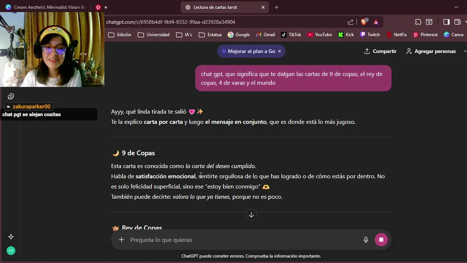Click the user message bubble about tarot cards

[x=293, y=78]
